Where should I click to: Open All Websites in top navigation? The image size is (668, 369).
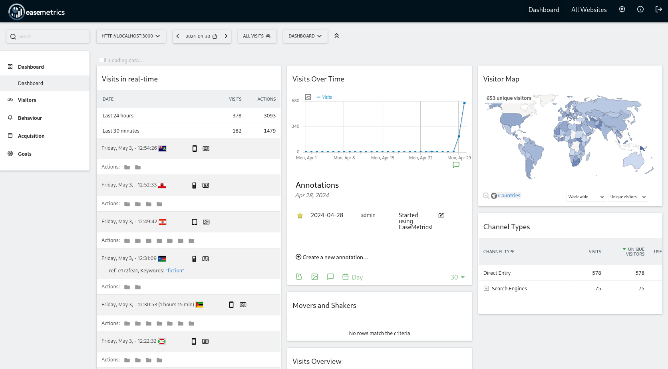click(x=589, y=10)
